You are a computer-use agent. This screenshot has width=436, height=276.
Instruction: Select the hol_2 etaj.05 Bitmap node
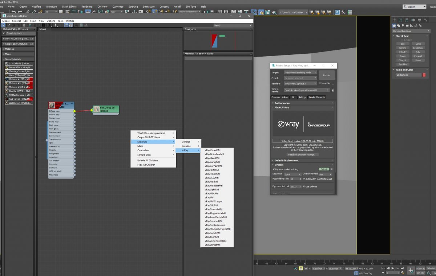pyautogui.click(x=106, y=109)
